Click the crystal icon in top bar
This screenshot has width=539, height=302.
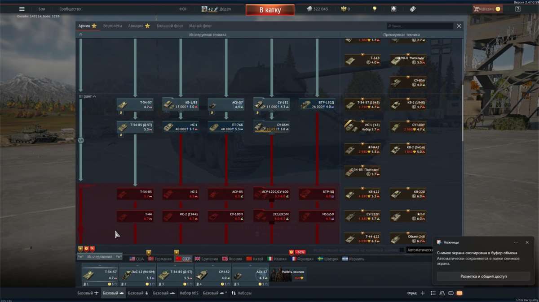(394, 9)
